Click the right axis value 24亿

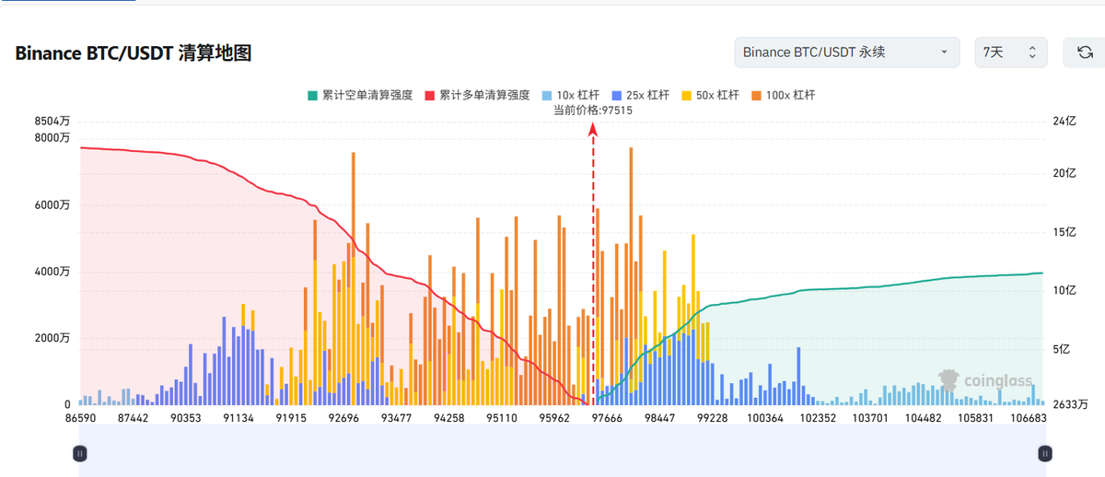coord(1064,121)
